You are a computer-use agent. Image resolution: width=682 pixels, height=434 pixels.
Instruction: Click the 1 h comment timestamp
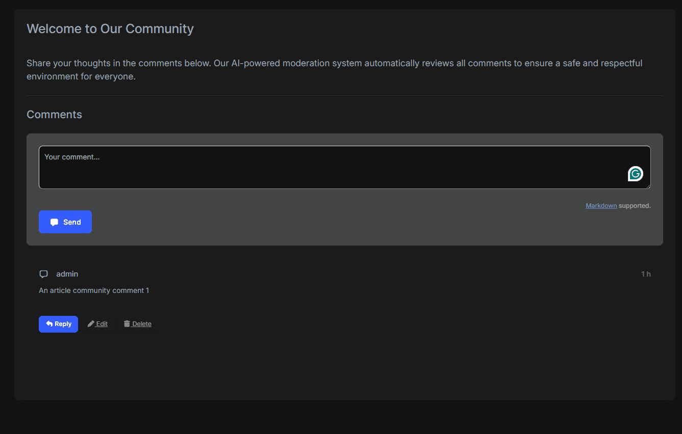click(646, 274)
